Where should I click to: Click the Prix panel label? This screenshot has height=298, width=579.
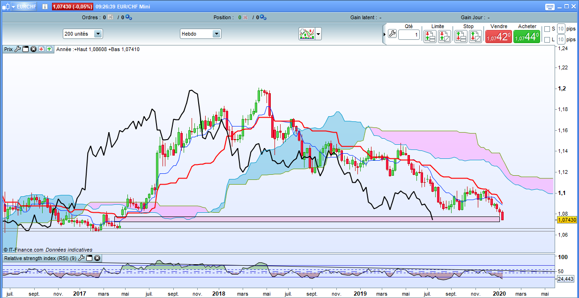click(8, 49)
